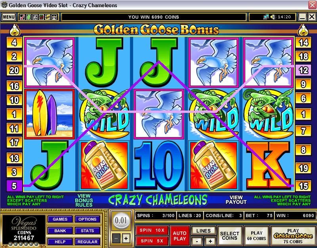Toggle the highlighted payline 12 marker
The width and height of the screenshot is (317, 248).
tap(303, 70)
